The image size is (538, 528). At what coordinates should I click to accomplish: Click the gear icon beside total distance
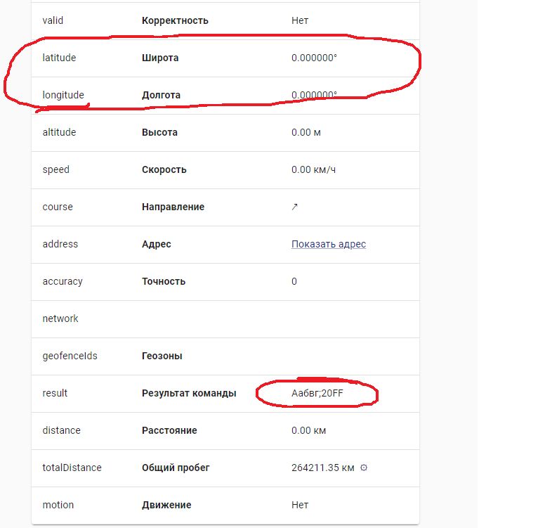point(364,468)
